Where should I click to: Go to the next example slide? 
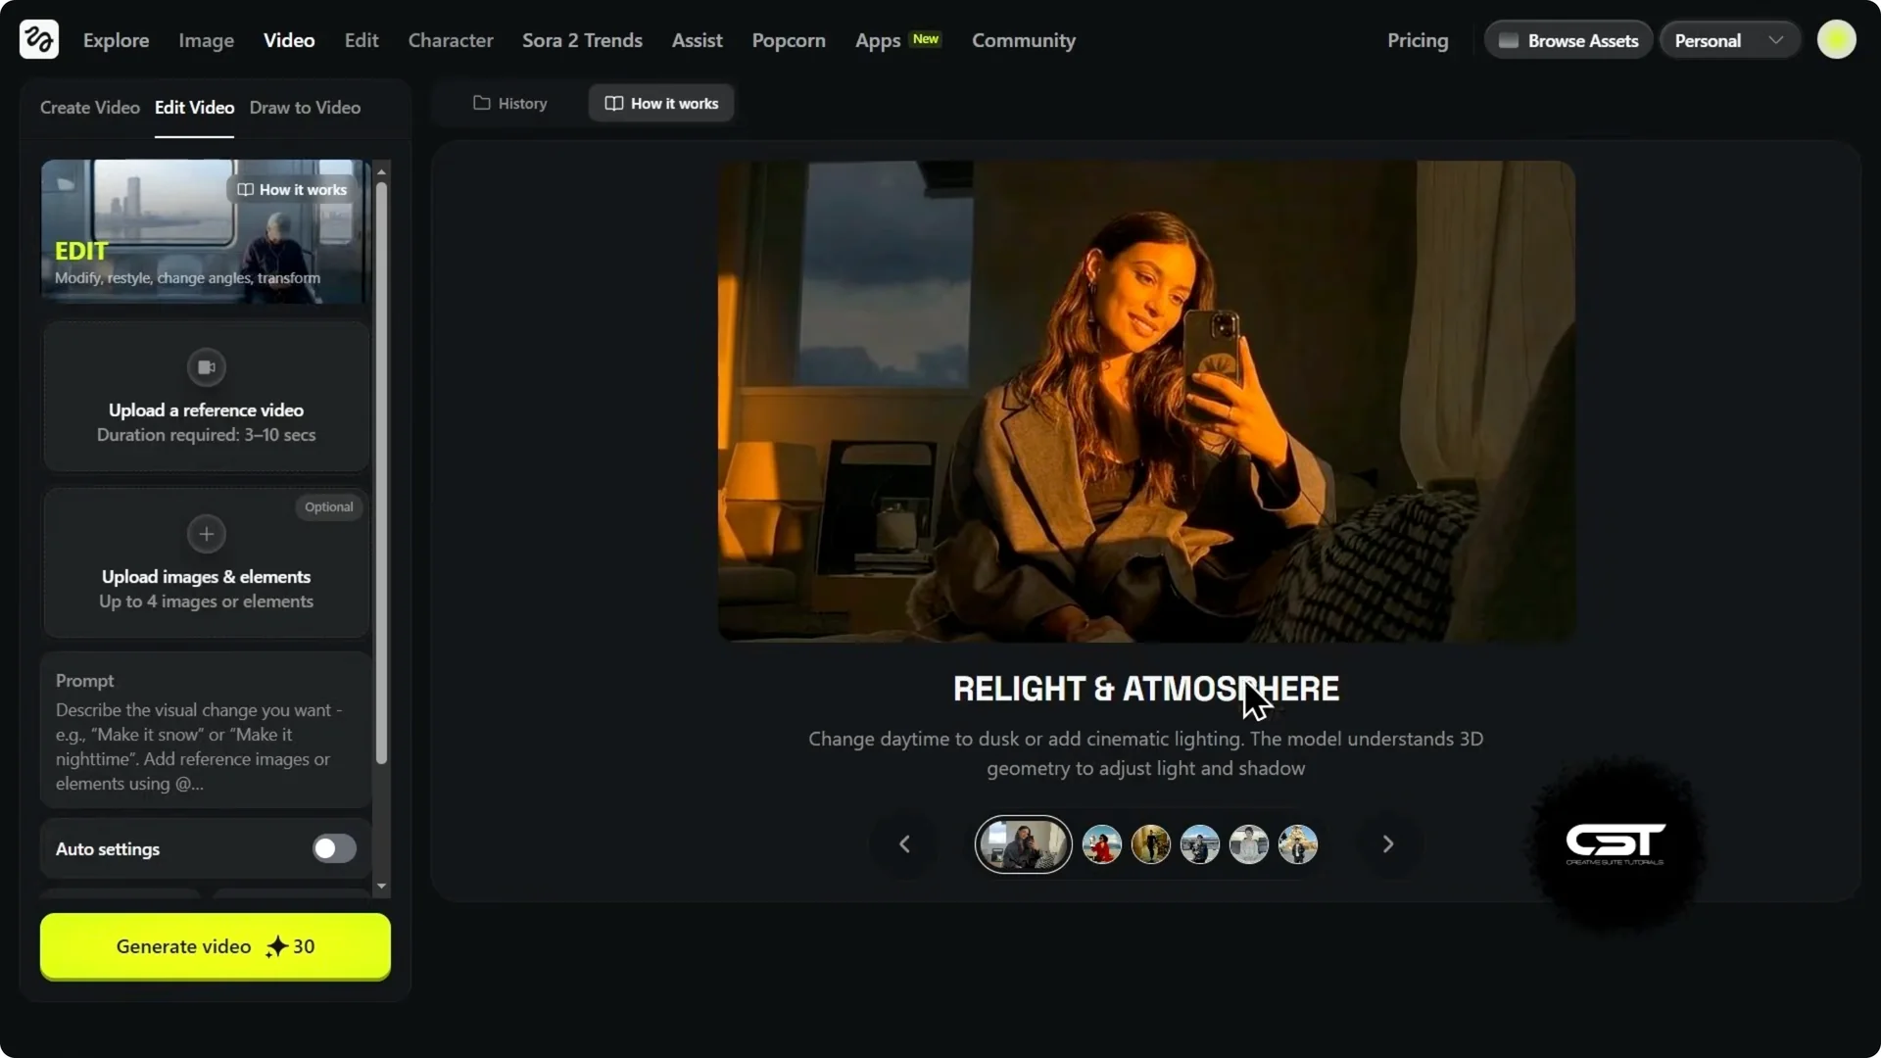[x=1387, y=844]
